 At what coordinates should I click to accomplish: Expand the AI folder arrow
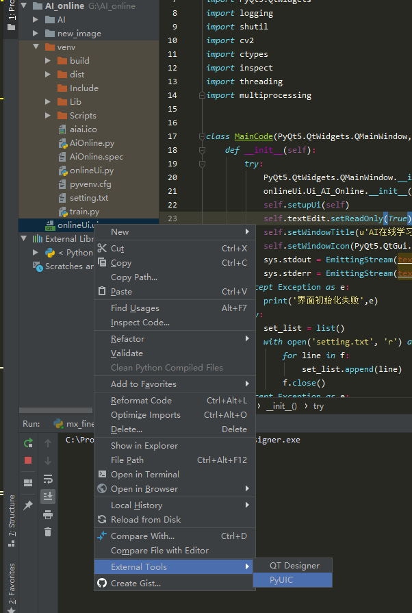coord(36,20)
